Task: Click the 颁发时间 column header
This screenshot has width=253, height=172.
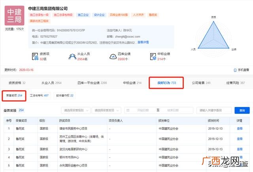Action: click(213, 121)
